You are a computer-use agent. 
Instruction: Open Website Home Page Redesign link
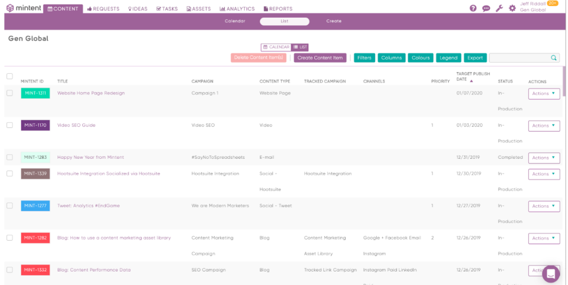click(x=91, y=93)
